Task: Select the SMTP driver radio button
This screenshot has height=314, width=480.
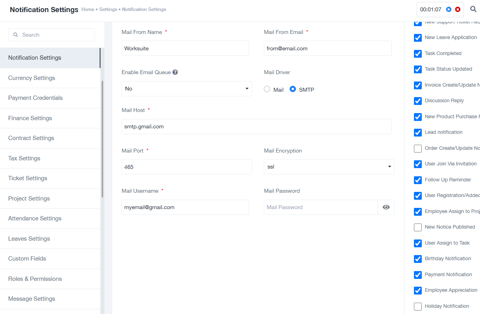Action: tap(293, 89)
